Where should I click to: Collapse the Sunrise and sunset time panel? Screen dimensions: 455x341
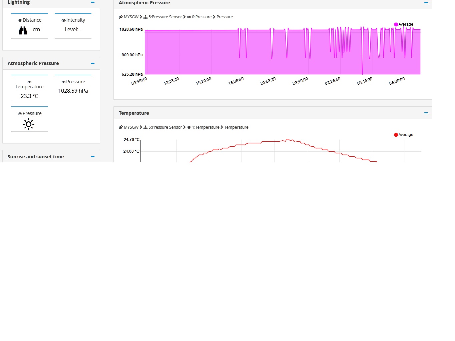[x=93, y=156]
